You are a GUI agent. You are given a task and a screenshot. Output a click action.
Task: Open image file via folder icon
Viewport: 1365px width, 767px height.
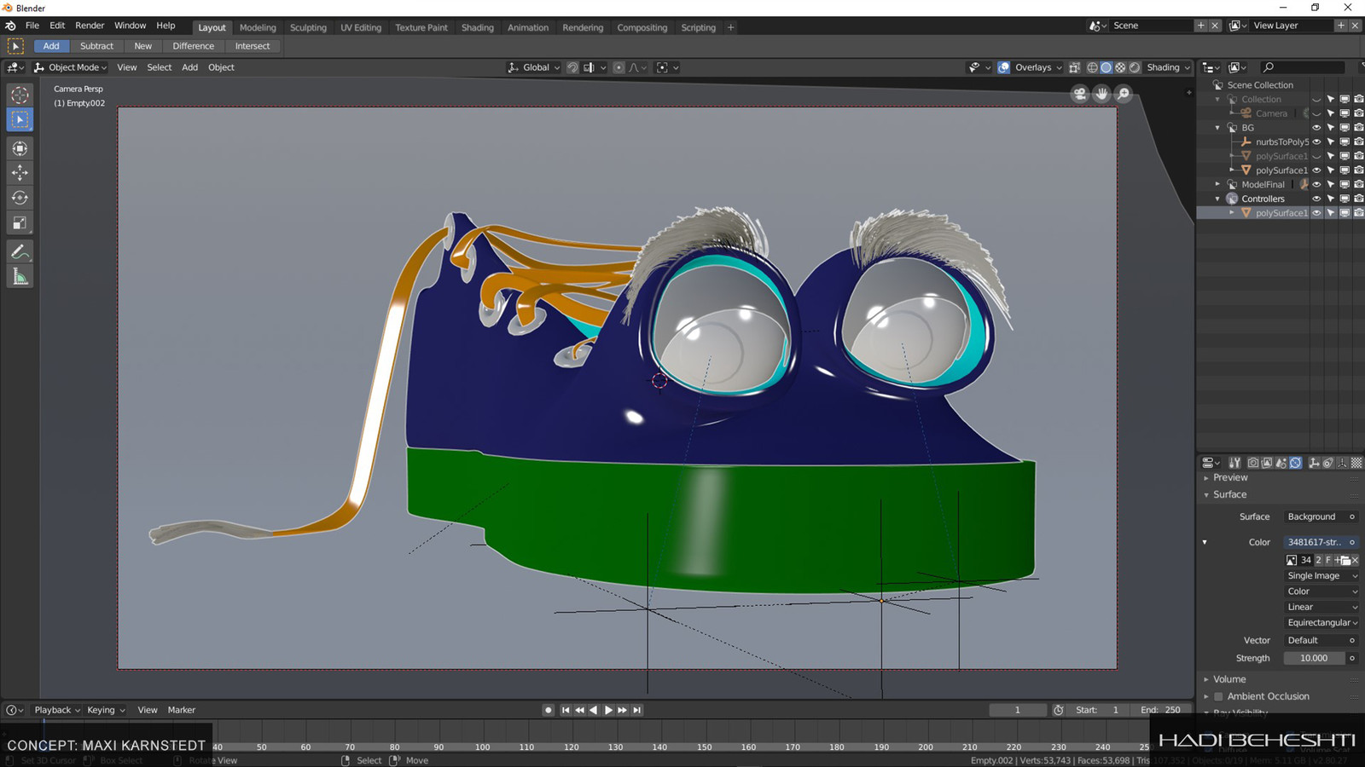point(1345,560)
